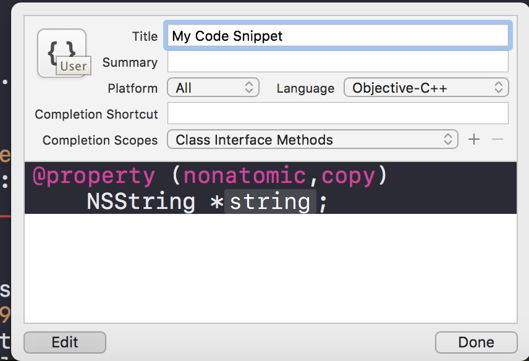Add a completion scope with plus button
The image size is (529, 361).
474,140
